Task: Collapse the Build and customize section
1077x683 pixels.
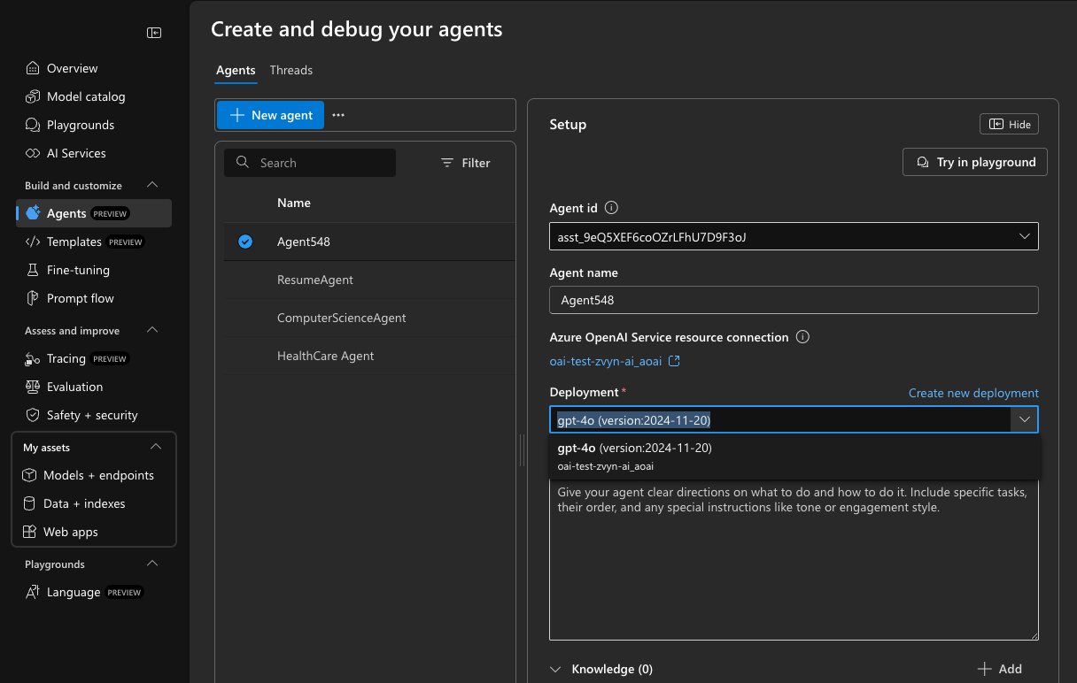Action: pyautogui.click(x=152, y=185)
